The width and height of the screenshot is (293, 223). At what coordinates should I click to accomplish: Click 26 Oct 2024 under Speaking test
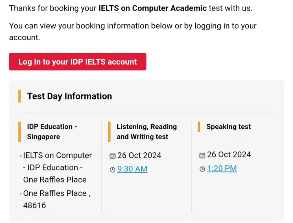pyautogui.click(x=229, y=155)
